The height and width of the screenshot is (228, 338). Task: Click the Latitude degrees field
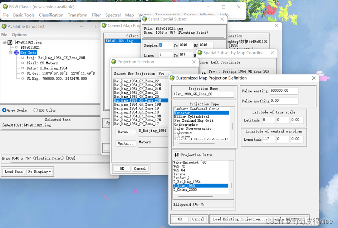tap(268, 120)
